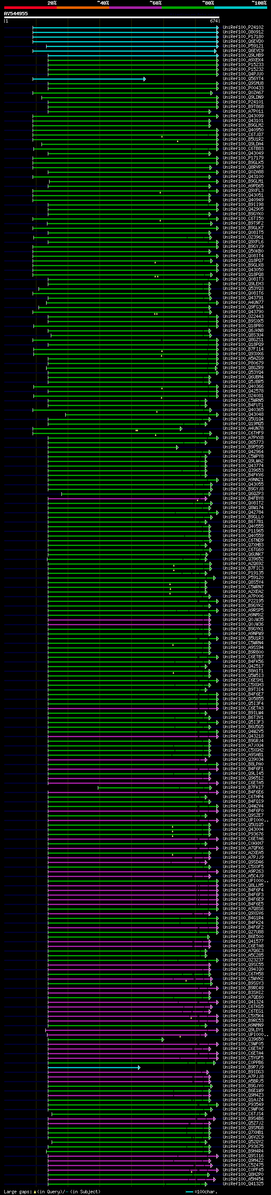Select hit label UniRef100_P19135
The height and width of the screenshot is (1195, 271).
point(243,573)
